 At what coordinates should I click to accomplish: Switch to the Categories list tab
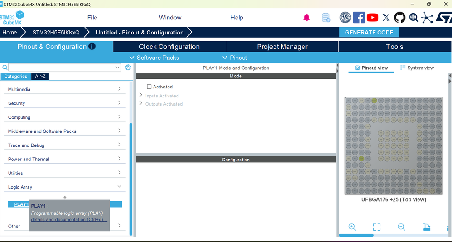click(x=15, y=77)
